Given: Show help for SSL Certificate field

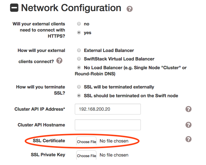Looking at the screenshot, I should tap(188, 139).
